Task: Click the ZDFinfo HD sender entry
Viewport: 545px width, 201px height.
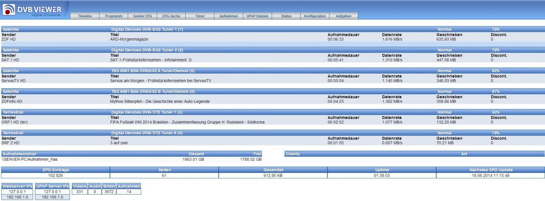Action: (12, 101)
